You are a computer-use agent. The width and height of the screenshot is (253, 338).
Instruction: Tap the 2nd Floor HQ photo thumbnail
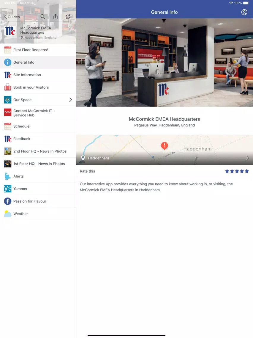tap(7, 151)
